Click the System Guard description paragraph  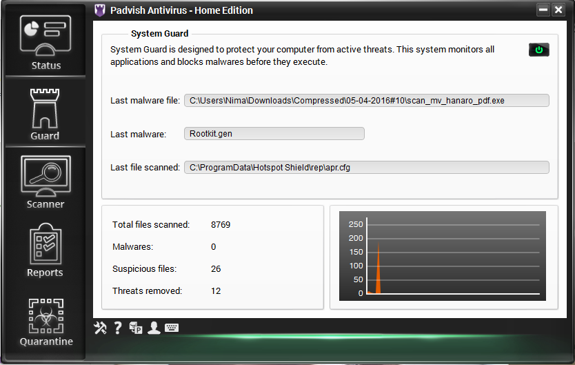pos(302,55)
